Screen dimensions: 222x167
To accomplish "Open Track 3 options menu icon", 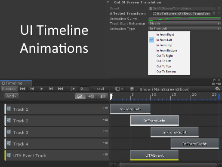I will click(105, 131).
